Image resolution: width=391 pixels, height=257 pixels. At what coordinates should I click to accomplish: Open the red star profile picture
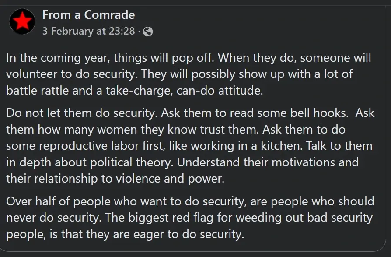(x=22, y=21)
